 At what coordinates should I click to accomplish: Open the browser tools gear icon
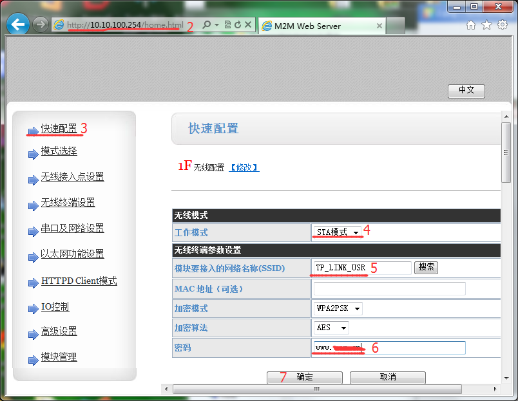(x=502, y=25)
